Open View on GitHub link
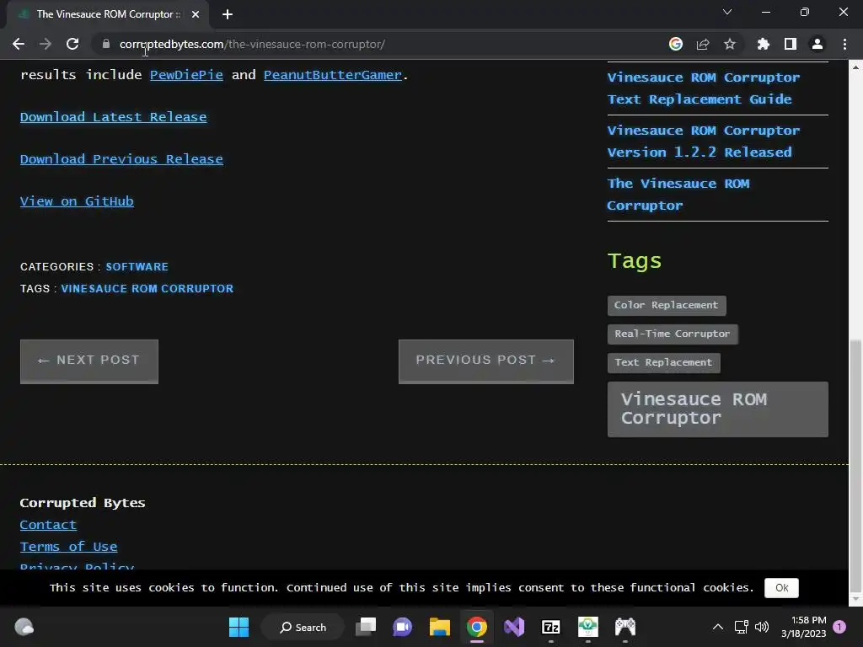The width and height of the screenshot is (863, 647). (77, 201)
